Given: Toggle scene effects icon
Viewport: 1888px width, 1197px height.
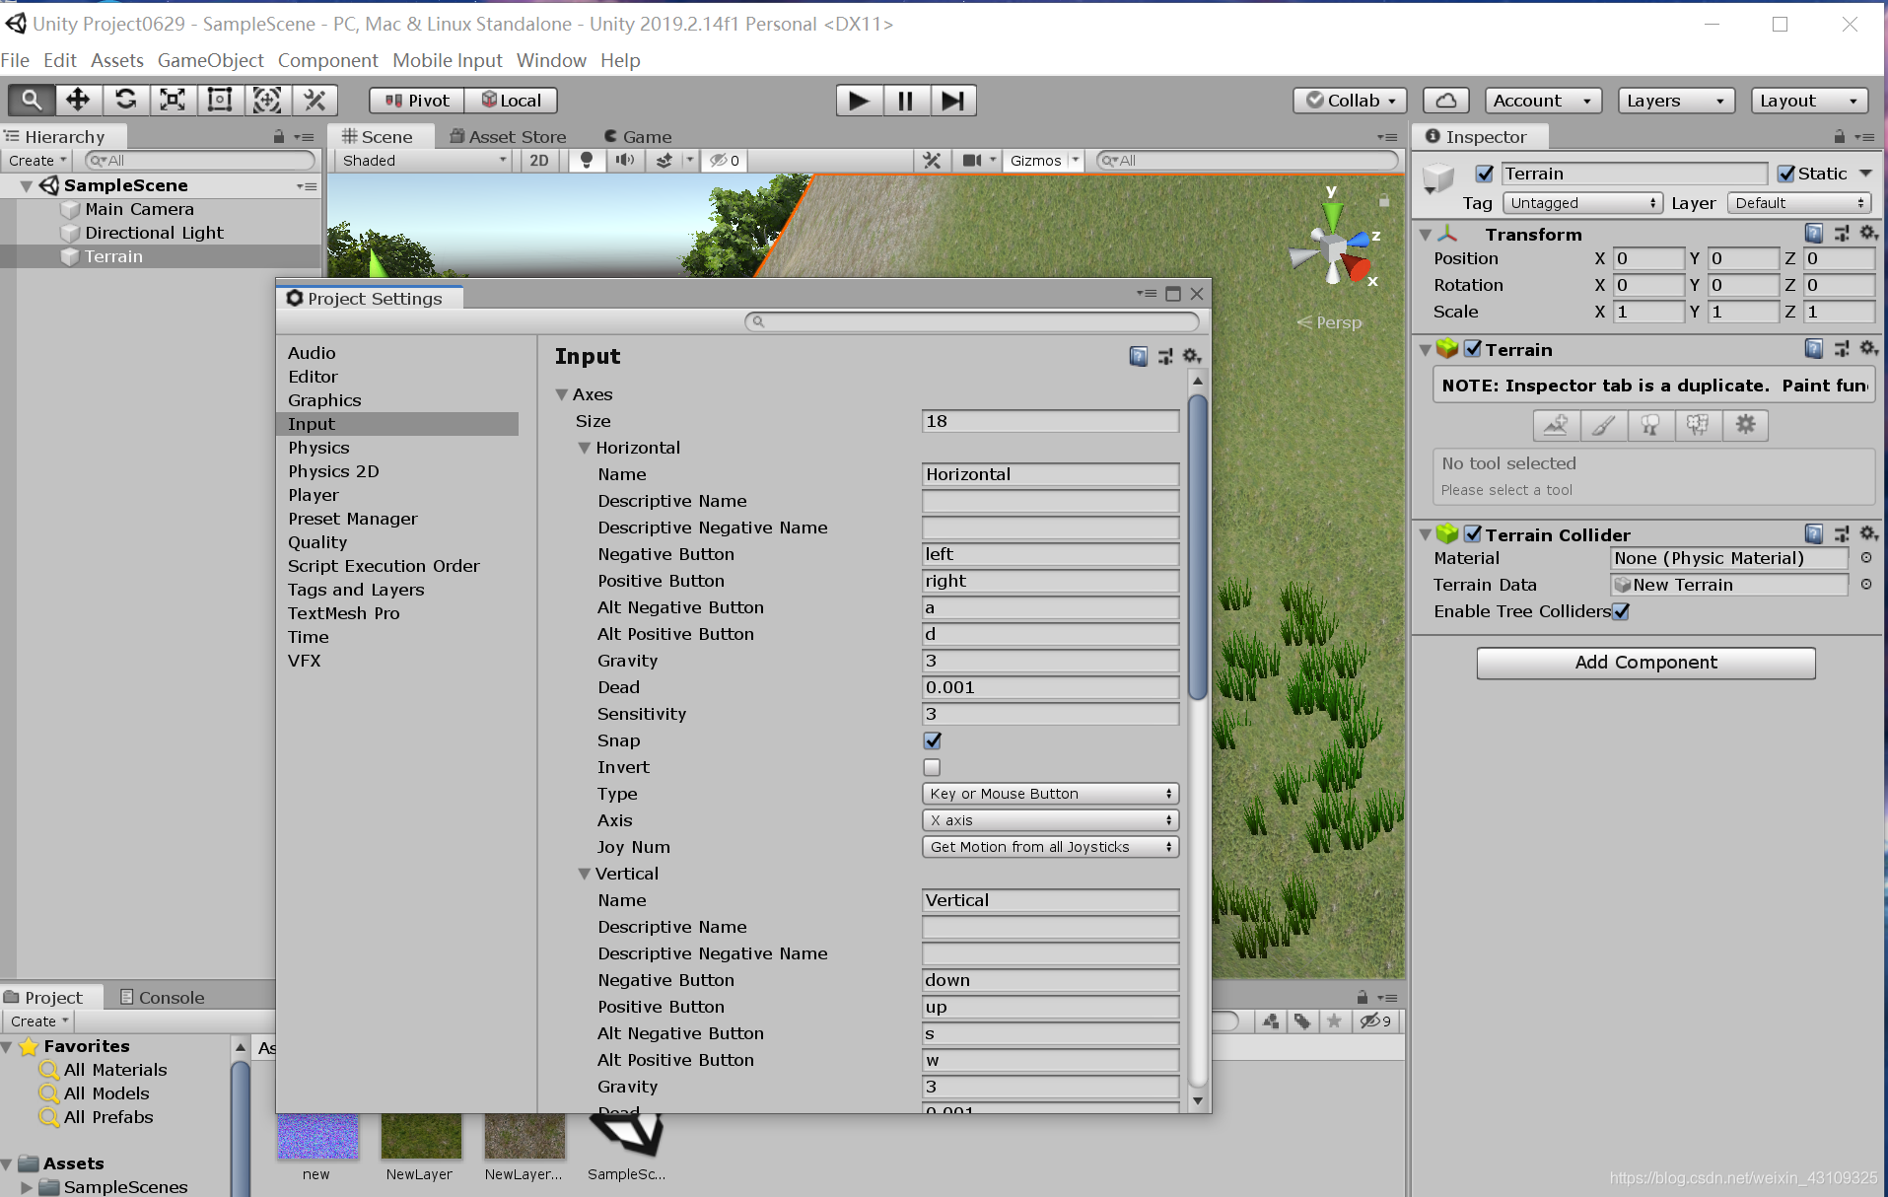Looking at the screenshot, I should coord(664,161).
